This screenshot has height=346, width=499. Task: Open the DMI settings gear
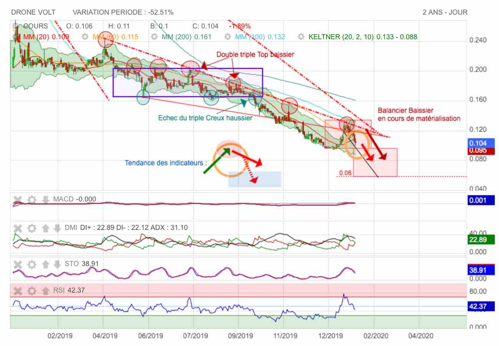[x=32, y=228]
